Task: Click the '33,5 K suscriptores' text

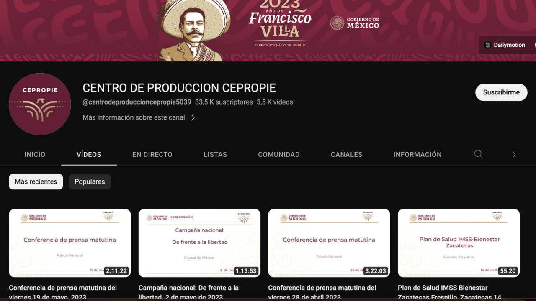Action: coord(224,102)
